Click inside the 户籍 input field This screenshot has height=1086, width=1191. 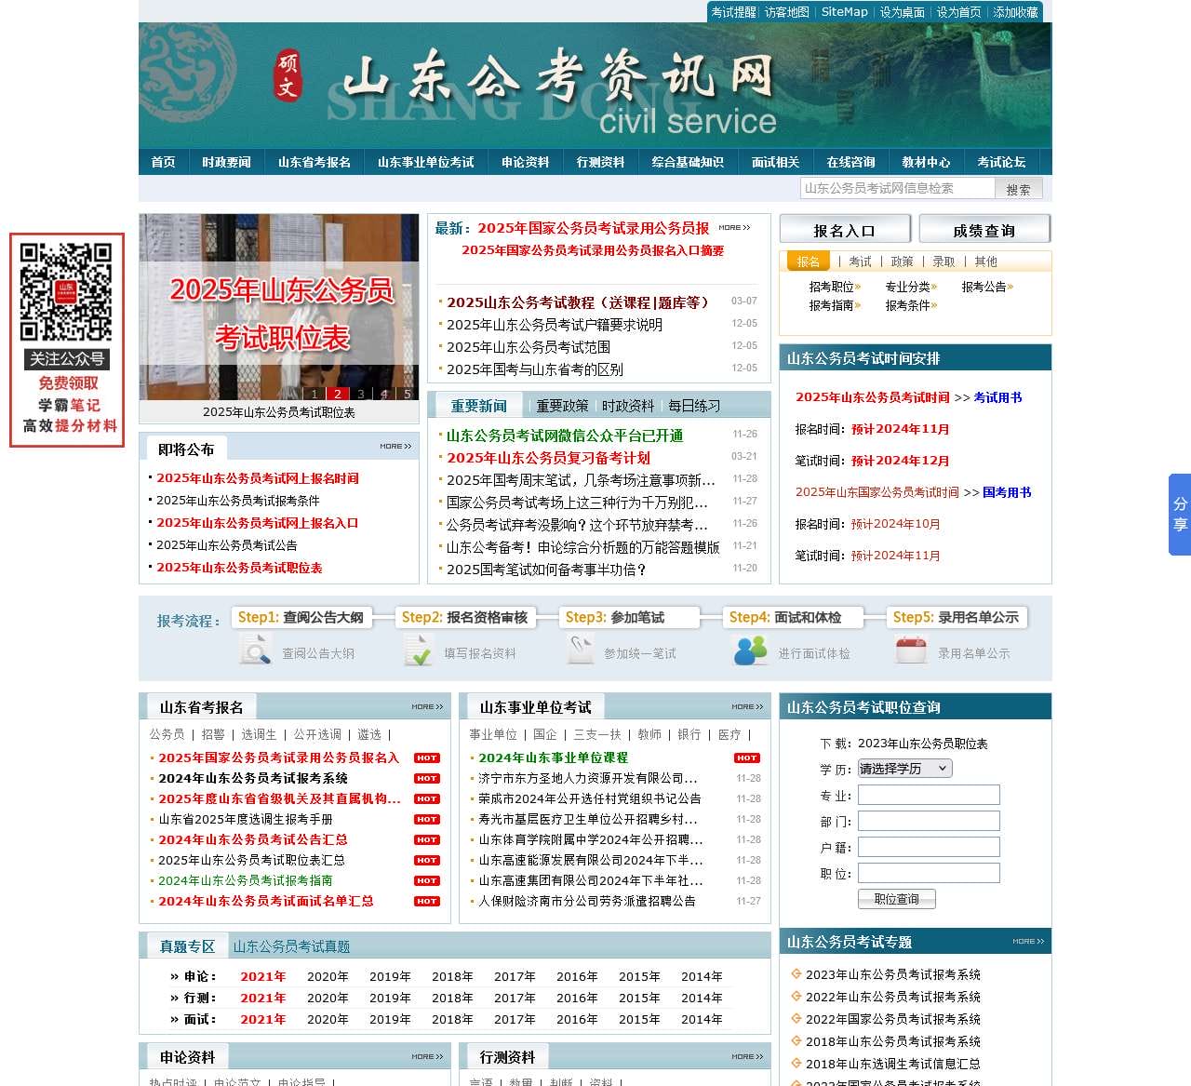[x=928, y=847]
